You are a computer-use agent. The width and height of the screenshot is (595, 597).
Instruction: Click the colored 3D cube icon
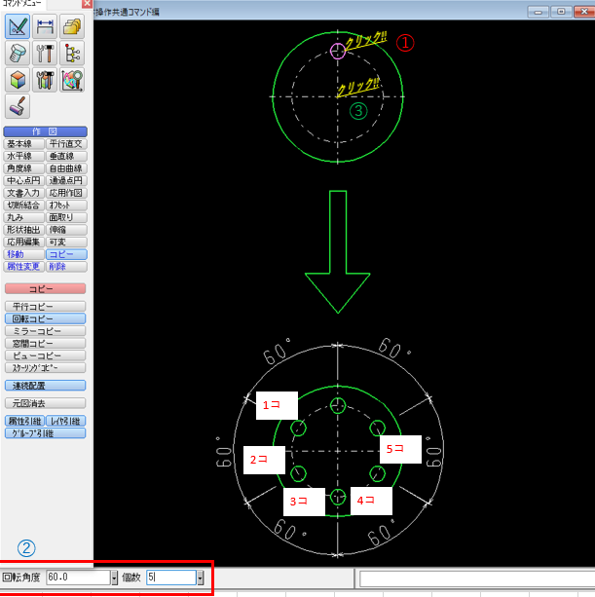(19, 80)
